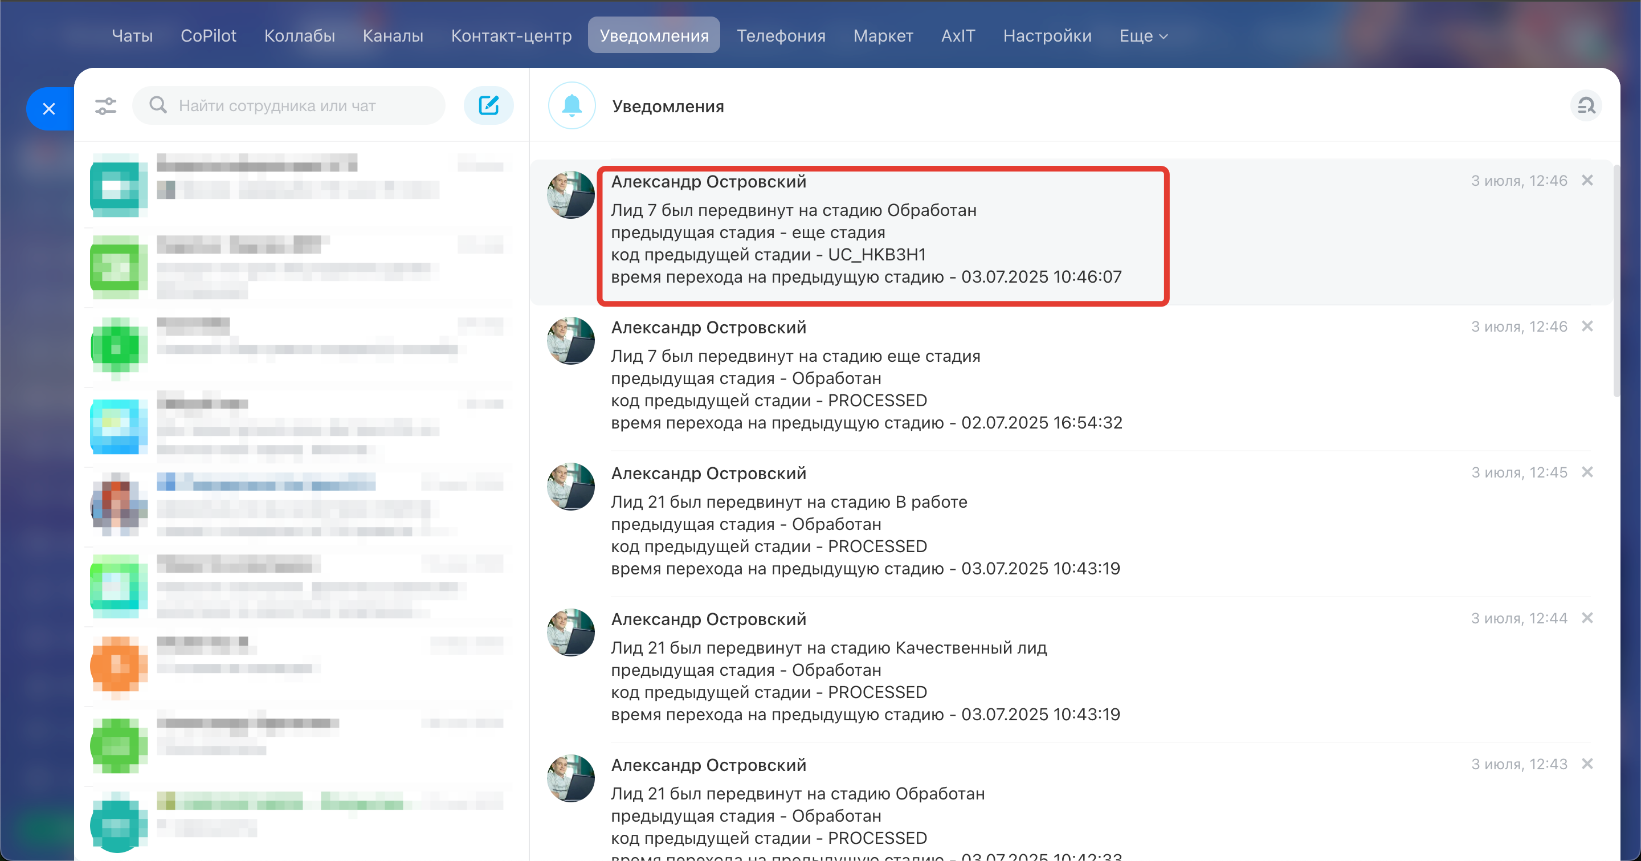Click the chat filter settings sliders icon

coord(106,106)
